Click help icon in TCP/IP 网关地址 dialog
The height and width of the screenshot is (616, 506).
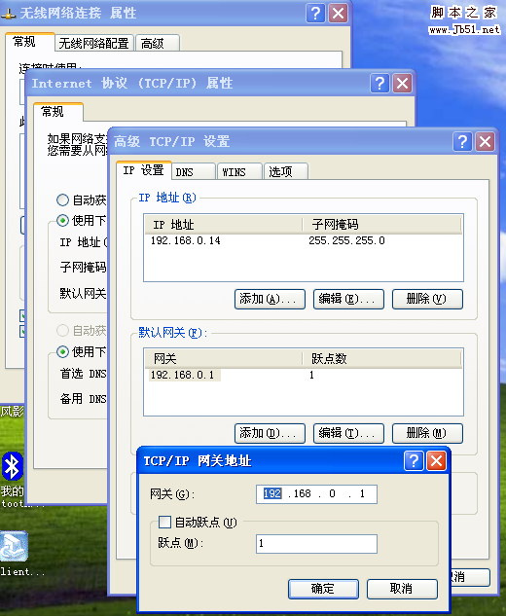(414, 461)
